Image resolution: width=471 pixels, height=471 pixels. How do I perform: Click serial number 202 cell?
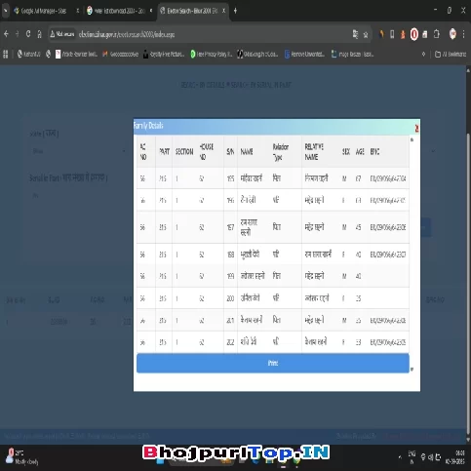click(230, 342)
